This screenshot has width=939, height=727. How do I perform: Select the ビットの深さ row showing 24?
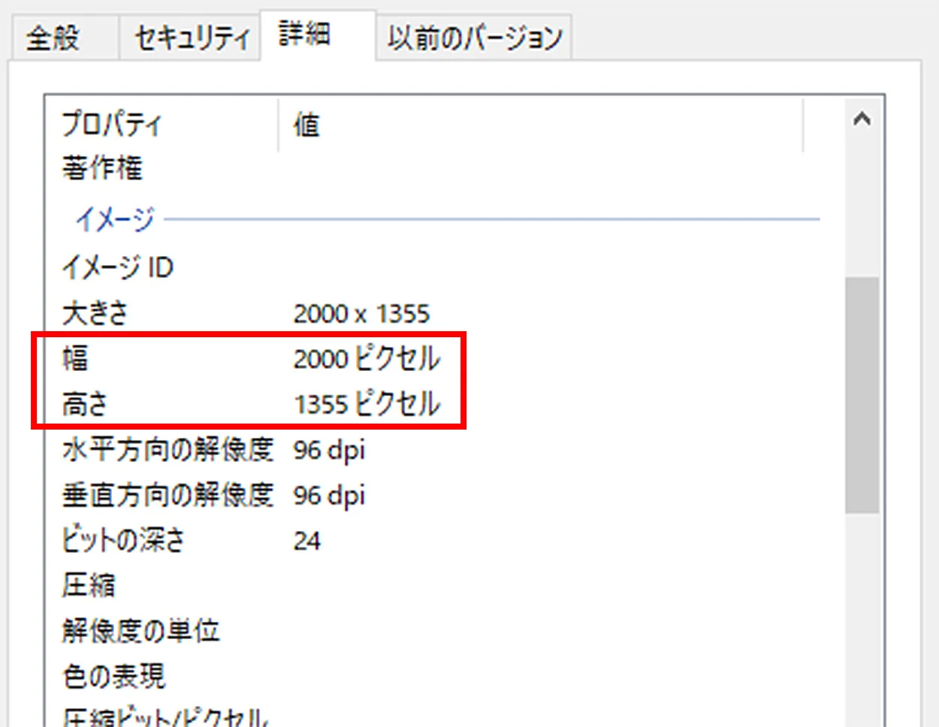(188, 540)
